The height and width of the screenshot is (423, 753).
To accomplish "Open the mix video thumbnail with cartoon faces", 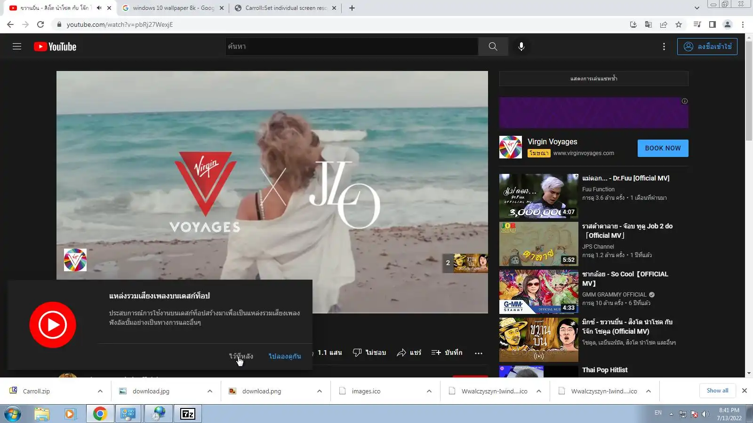I will (x=538, y=340).
